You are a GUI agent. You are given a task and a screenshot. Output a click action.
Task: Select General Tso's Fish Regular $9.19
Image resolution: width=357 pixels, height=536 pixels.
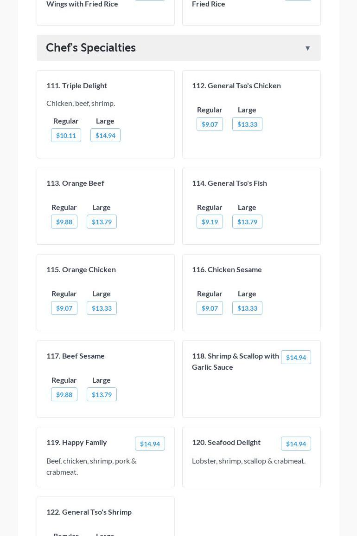210,222
